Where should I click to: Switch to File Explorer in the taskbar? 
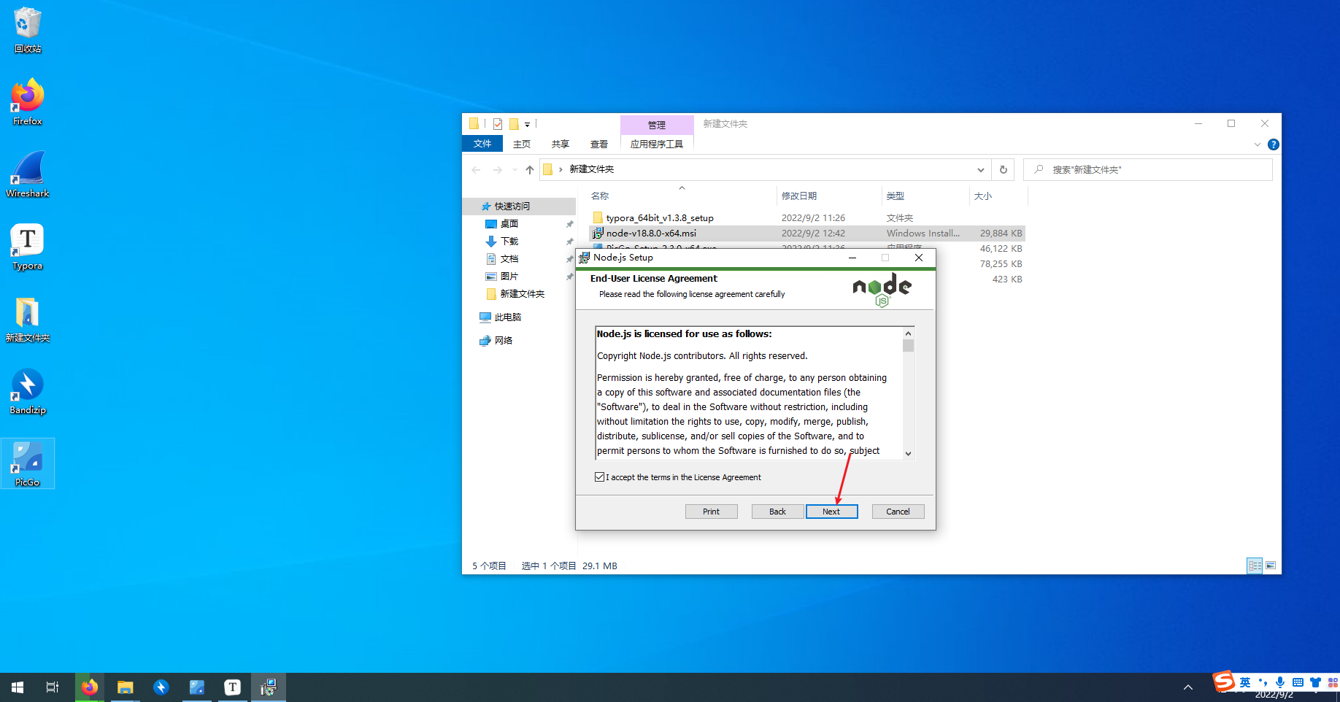[126, 687]
